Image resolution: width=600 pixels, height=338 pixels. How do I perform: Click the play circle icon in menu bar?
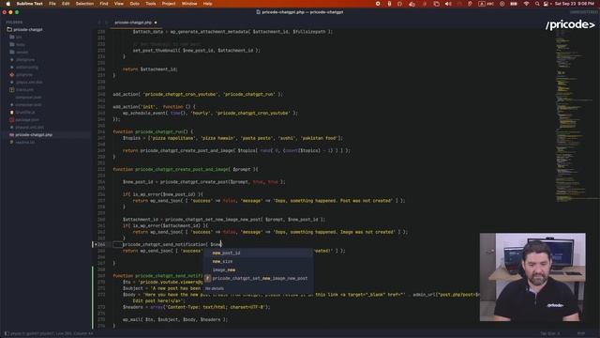502,4
